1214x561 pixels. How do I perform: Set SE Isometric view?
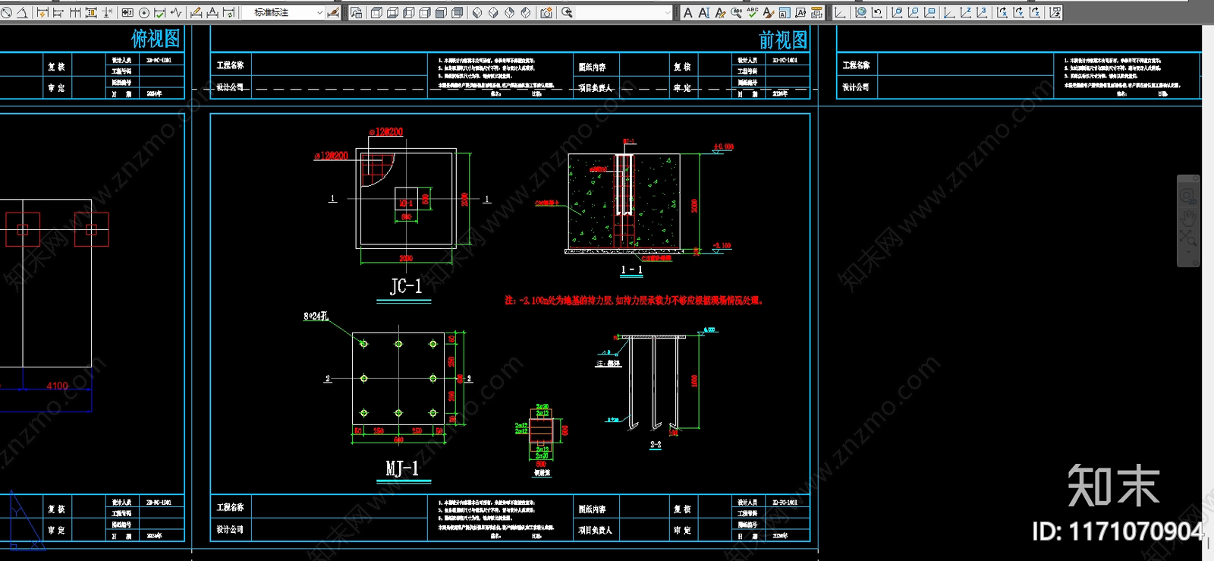[x=493, y=13]
